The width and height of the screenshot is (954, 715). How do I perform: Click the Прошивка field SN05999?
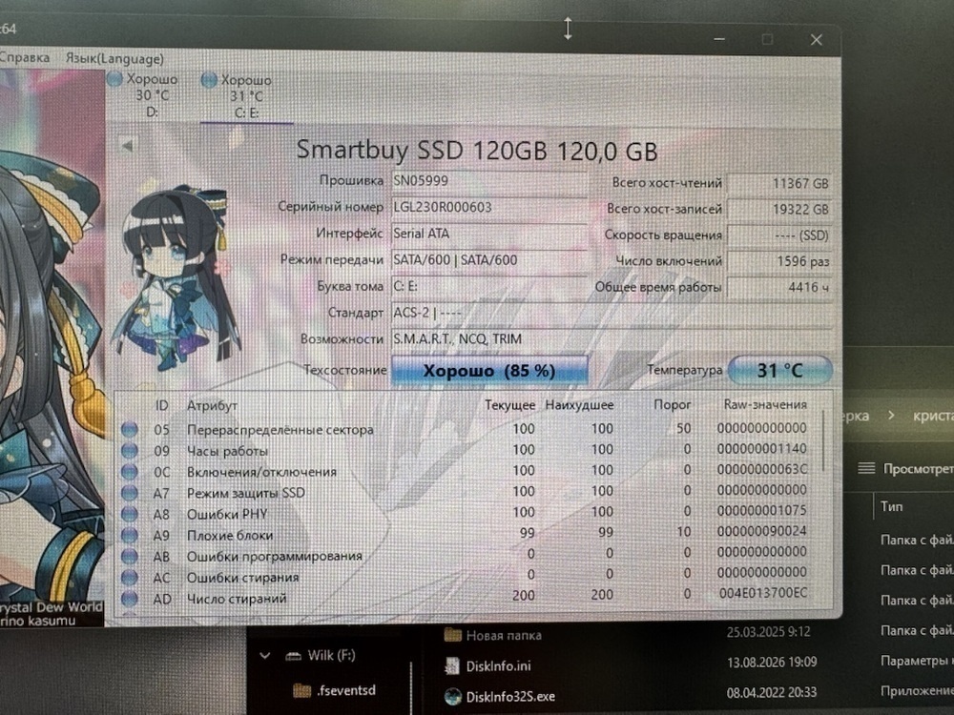coord(489,181)
